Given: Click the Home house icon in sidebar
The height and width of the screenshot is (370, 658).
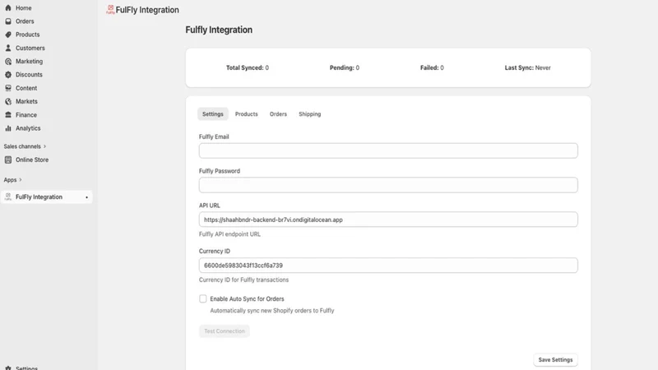Looking at the screenshot, I should 8,8.
